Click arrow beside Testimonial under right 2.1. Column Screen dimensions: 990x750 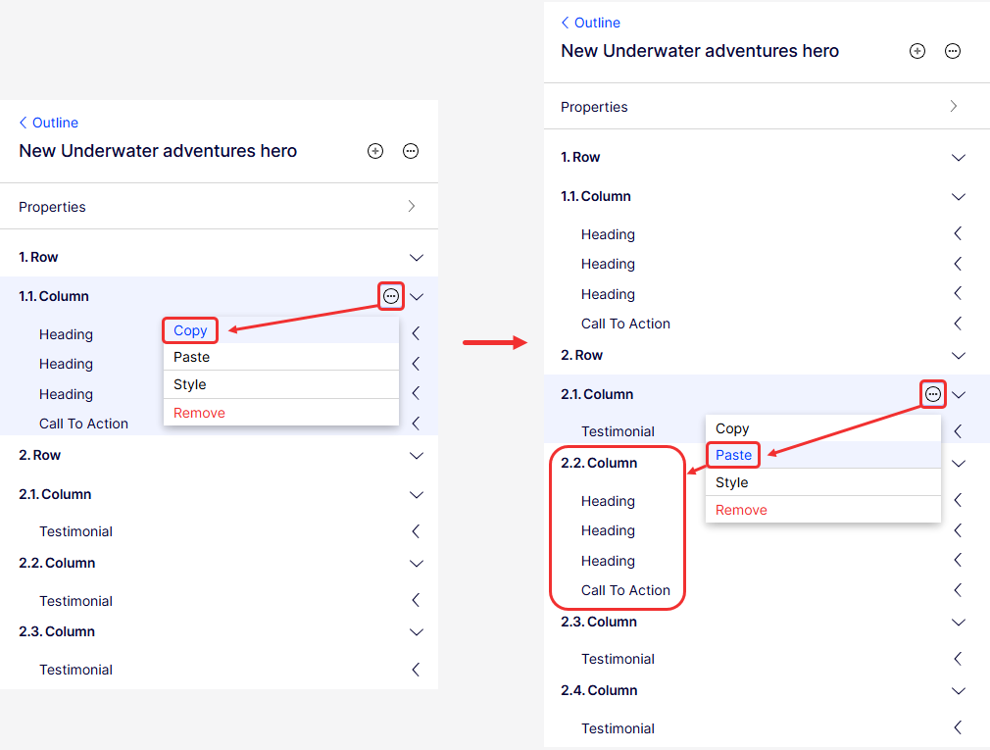pyautogui.click(x=958, y=431)
